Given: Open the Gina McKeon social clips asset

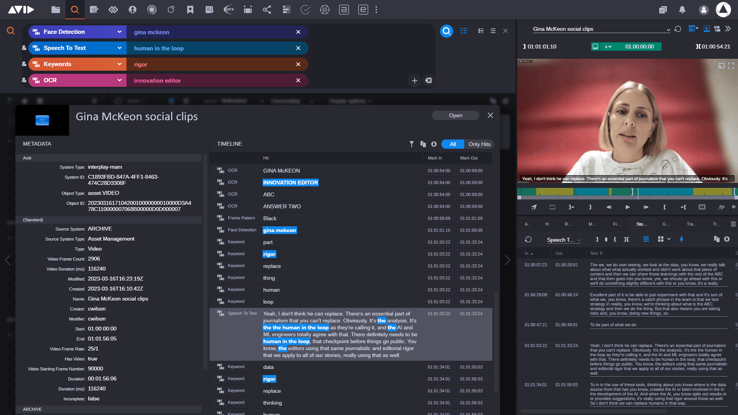Looking at the screenshot, I should pos(455,115).
